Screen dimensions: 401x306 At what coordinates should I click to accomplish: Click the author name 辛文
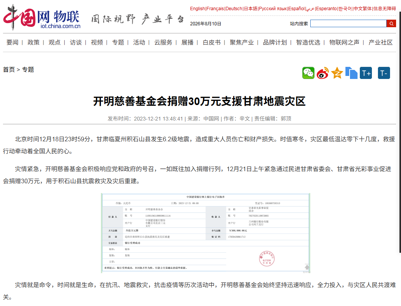pos(245,119)
